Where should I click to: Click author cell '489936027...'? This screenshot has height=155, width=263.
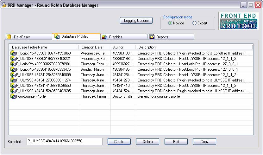(x=122, y=64)
